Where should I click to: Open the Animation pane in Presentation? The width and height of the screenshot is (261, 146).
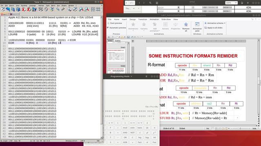pyautogui.click(x=197, y=27)
